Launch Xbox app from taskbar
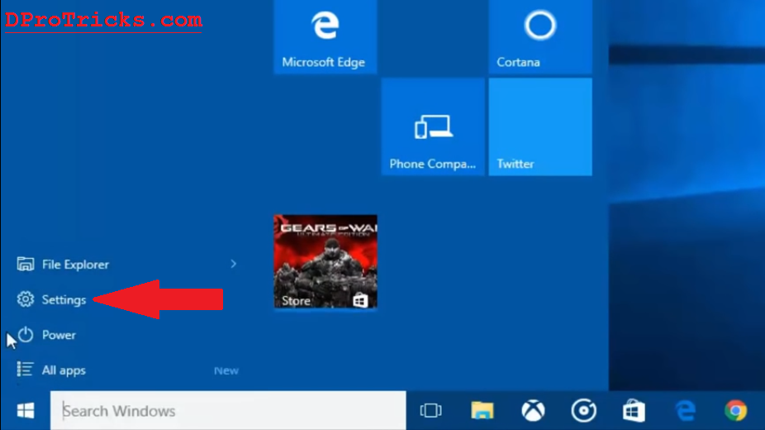The width and height of the screenshot is (765, 430). coord(533,410)
